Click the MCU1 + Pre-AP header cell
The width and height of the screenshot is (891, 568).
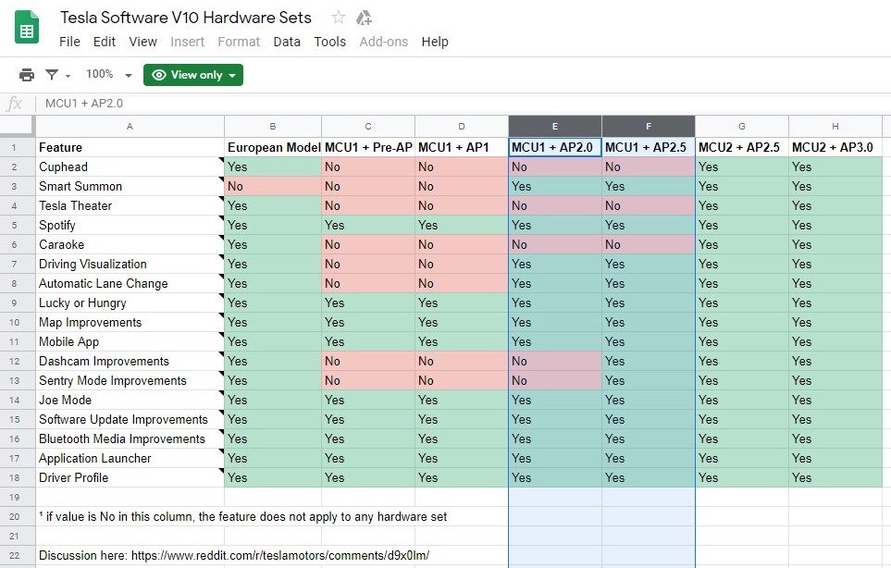tap(368, 148)
